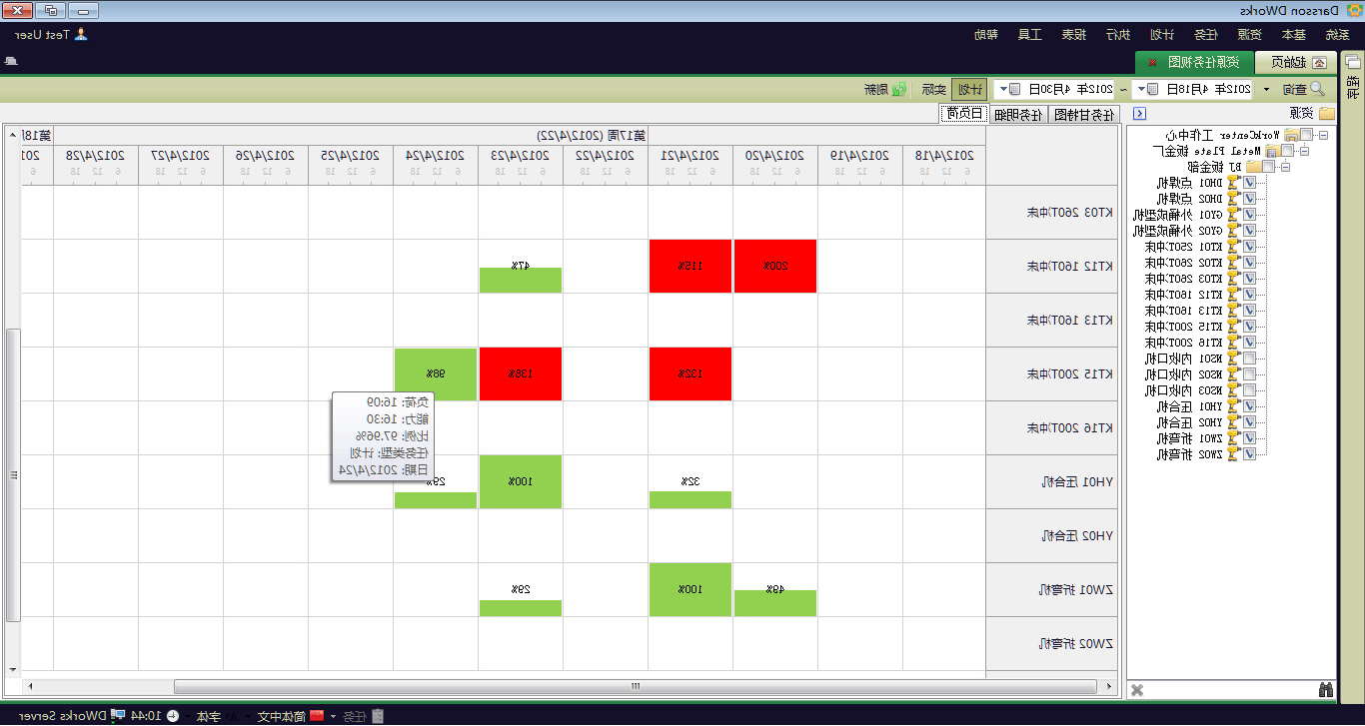The width and height of the screenshot is (1365, 726).
Task: Click the collapse arrow icon beside 资源 header
Action: tap(1139, 114)
